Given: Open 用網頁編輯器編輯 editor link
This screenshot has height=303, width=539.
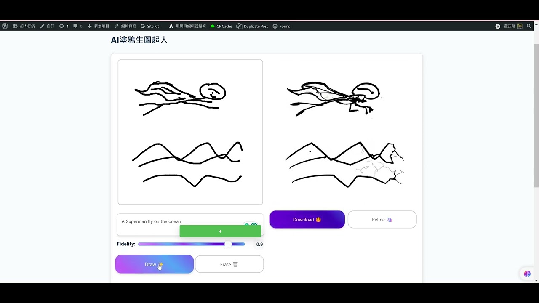Looking at the screenshot, I should (x=187, y=26).
